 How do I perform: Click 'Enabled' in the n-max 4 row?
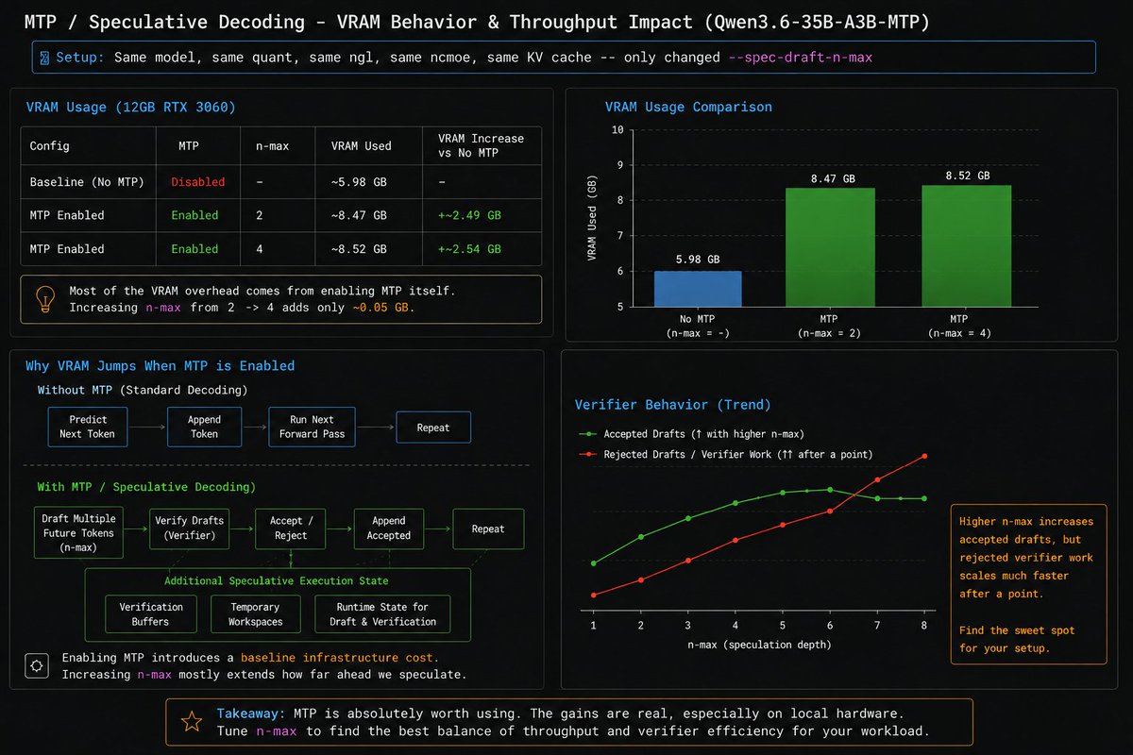(194, 249)
